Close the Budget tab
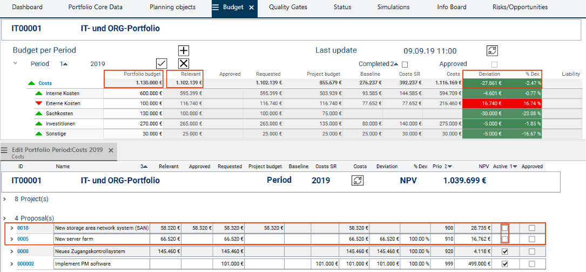The width and height of the screenshot is (586, 272). point(251,8)
